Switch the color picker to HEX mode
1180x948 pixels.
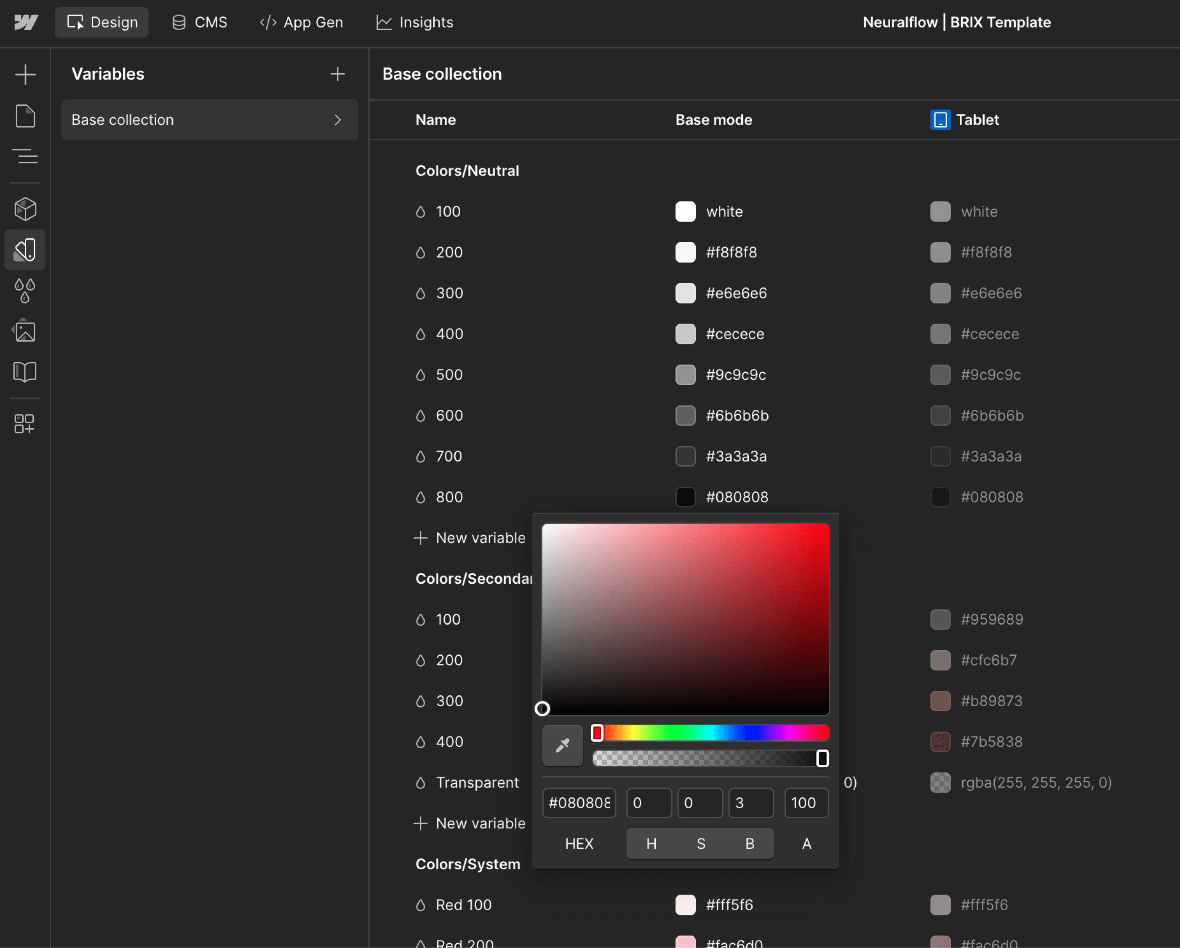click(x=579, y=844)
